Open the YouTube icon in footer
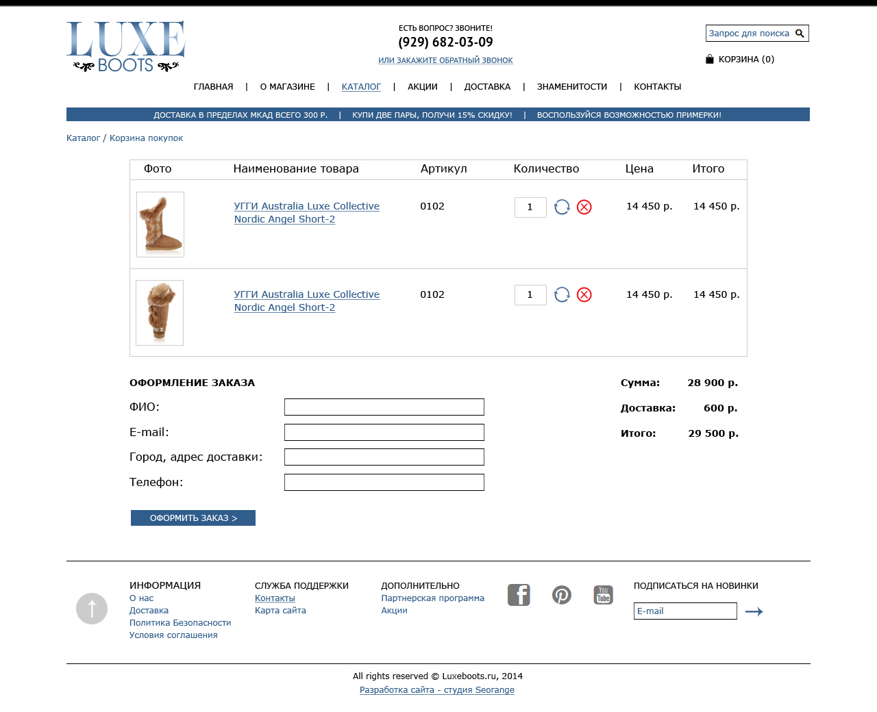The width and height of the screenshot is (877, 712). [x=604, y=595]
